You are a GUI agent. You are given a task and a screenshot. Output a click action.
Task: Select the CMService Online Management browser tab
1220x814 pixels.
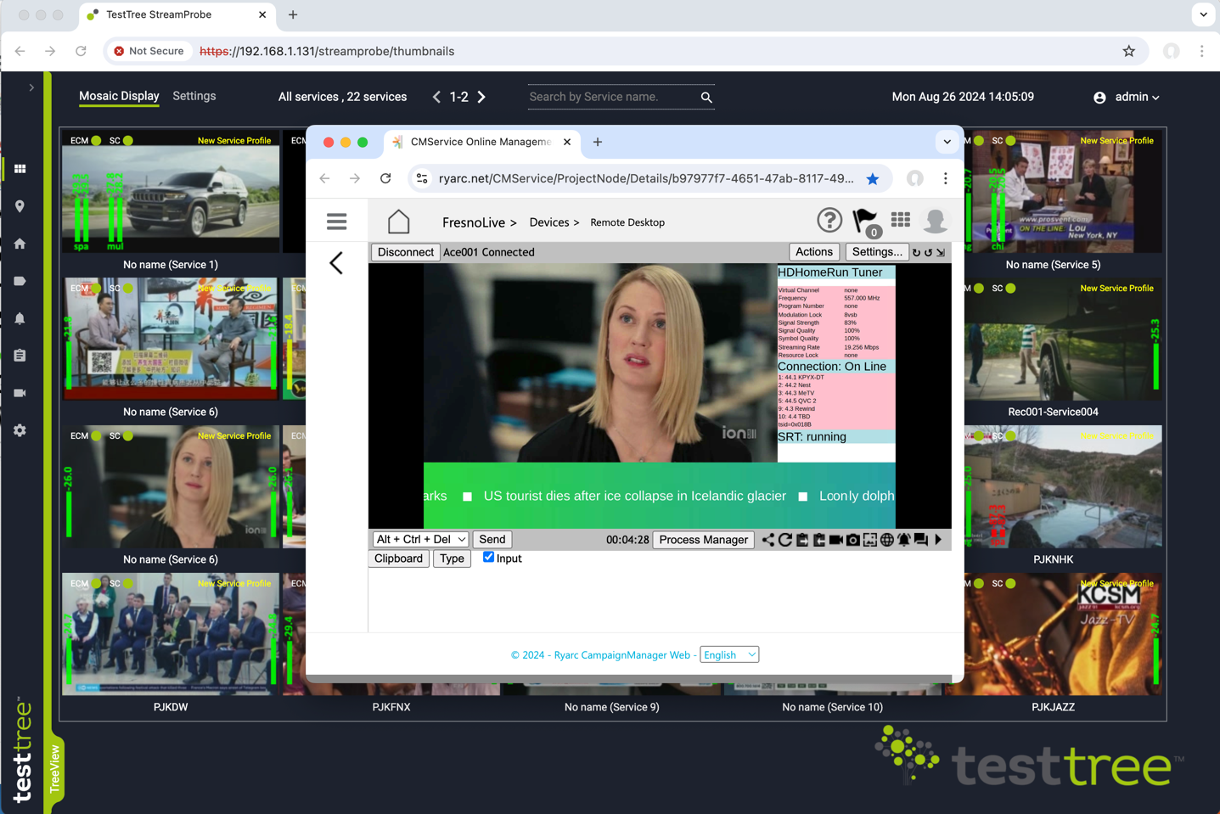click(481, 142)
